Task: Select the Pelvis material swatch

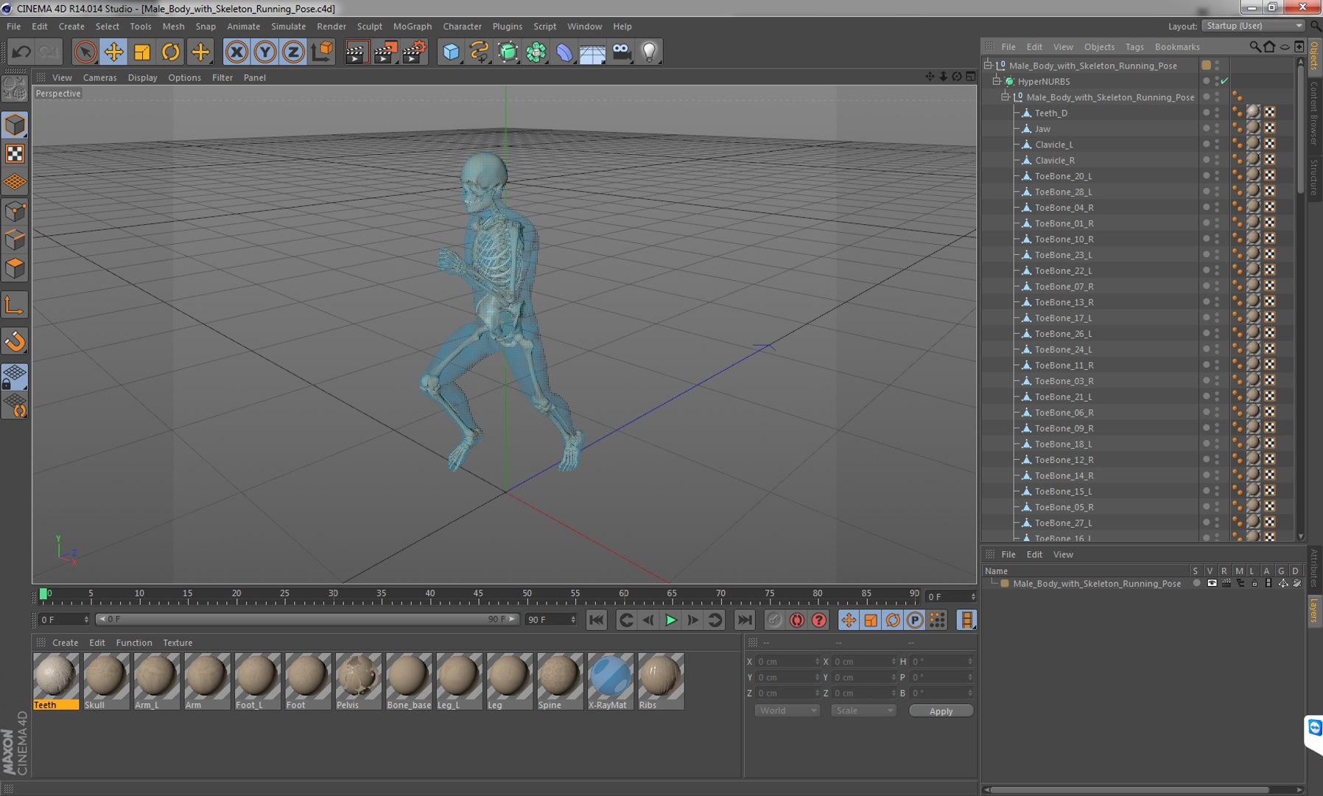Action: coord(358,681)
